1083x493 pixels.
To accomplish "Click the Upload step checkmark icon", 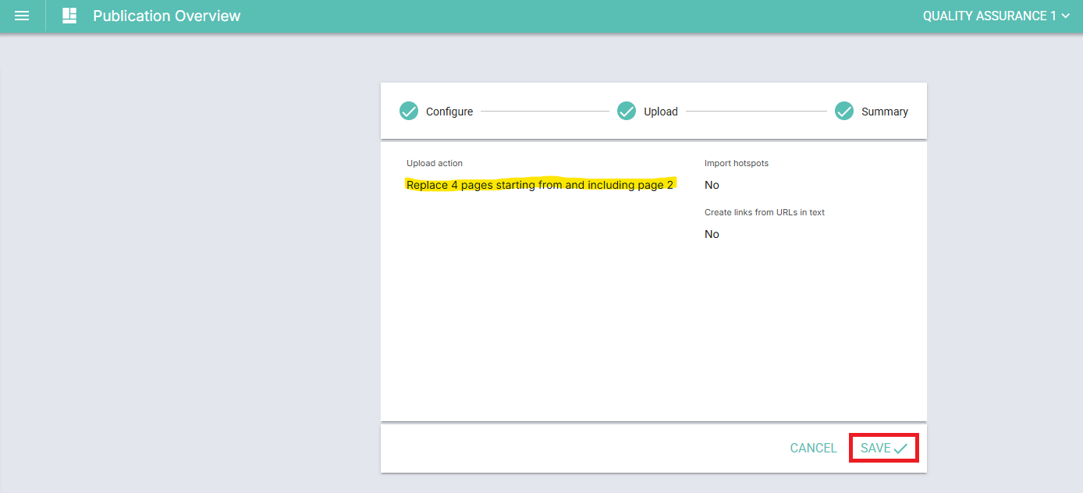I will pos(627,112).
